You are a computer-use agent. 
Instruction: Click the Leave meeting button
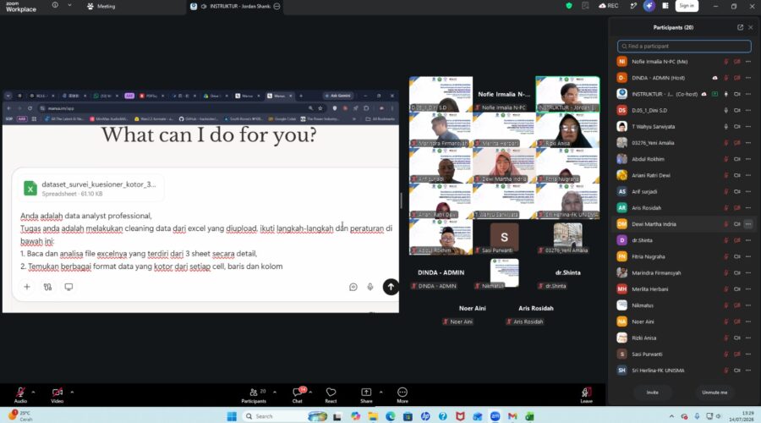coord(586,395)
